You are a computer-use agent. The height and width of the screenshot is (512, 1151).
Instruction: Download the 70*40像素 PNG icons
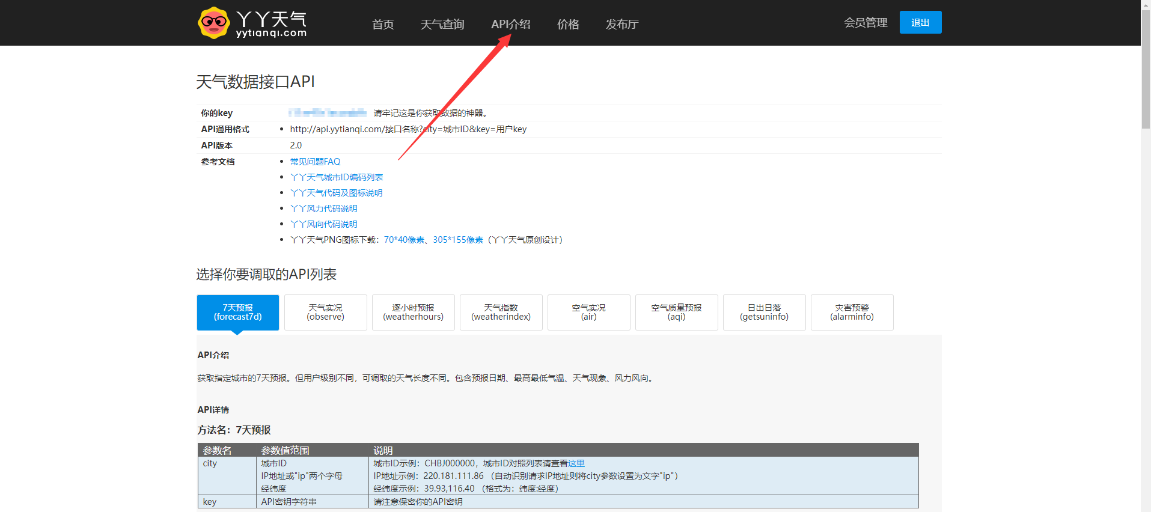404,240
